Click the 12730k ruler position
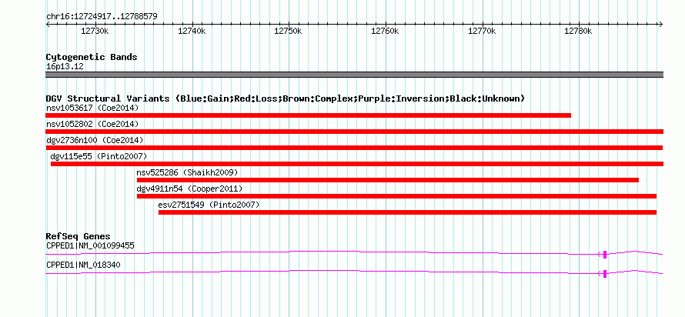 click(95, 32)
